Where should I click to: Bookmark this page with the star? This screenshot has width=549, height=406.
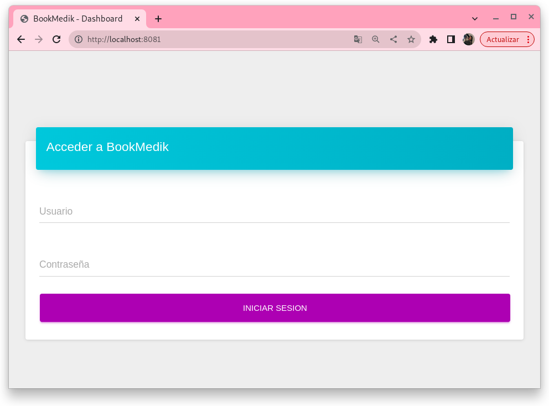[411, 39]
